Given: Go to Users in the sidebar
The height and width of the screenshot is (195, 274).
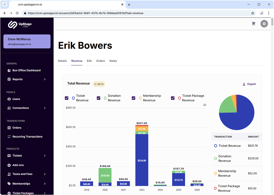Looking at the screenshot, I should point(16,99).
